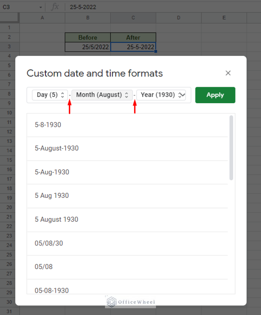Select the 05/08/30 format option

(x=48, y=243)
